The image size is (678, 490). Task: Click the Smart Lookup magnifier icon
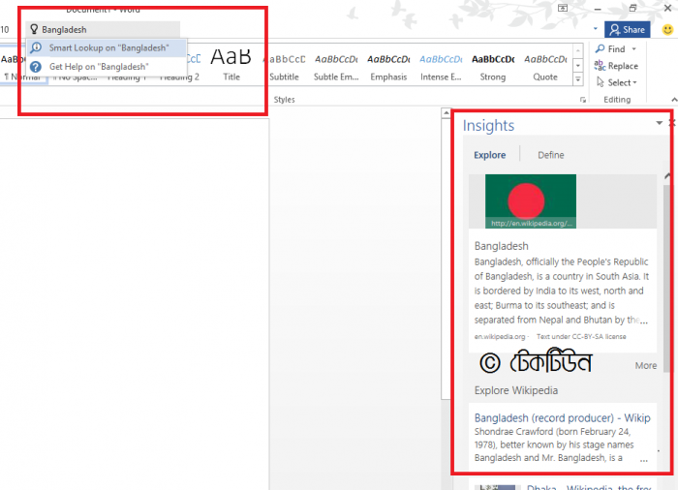(x=36, y=47)
